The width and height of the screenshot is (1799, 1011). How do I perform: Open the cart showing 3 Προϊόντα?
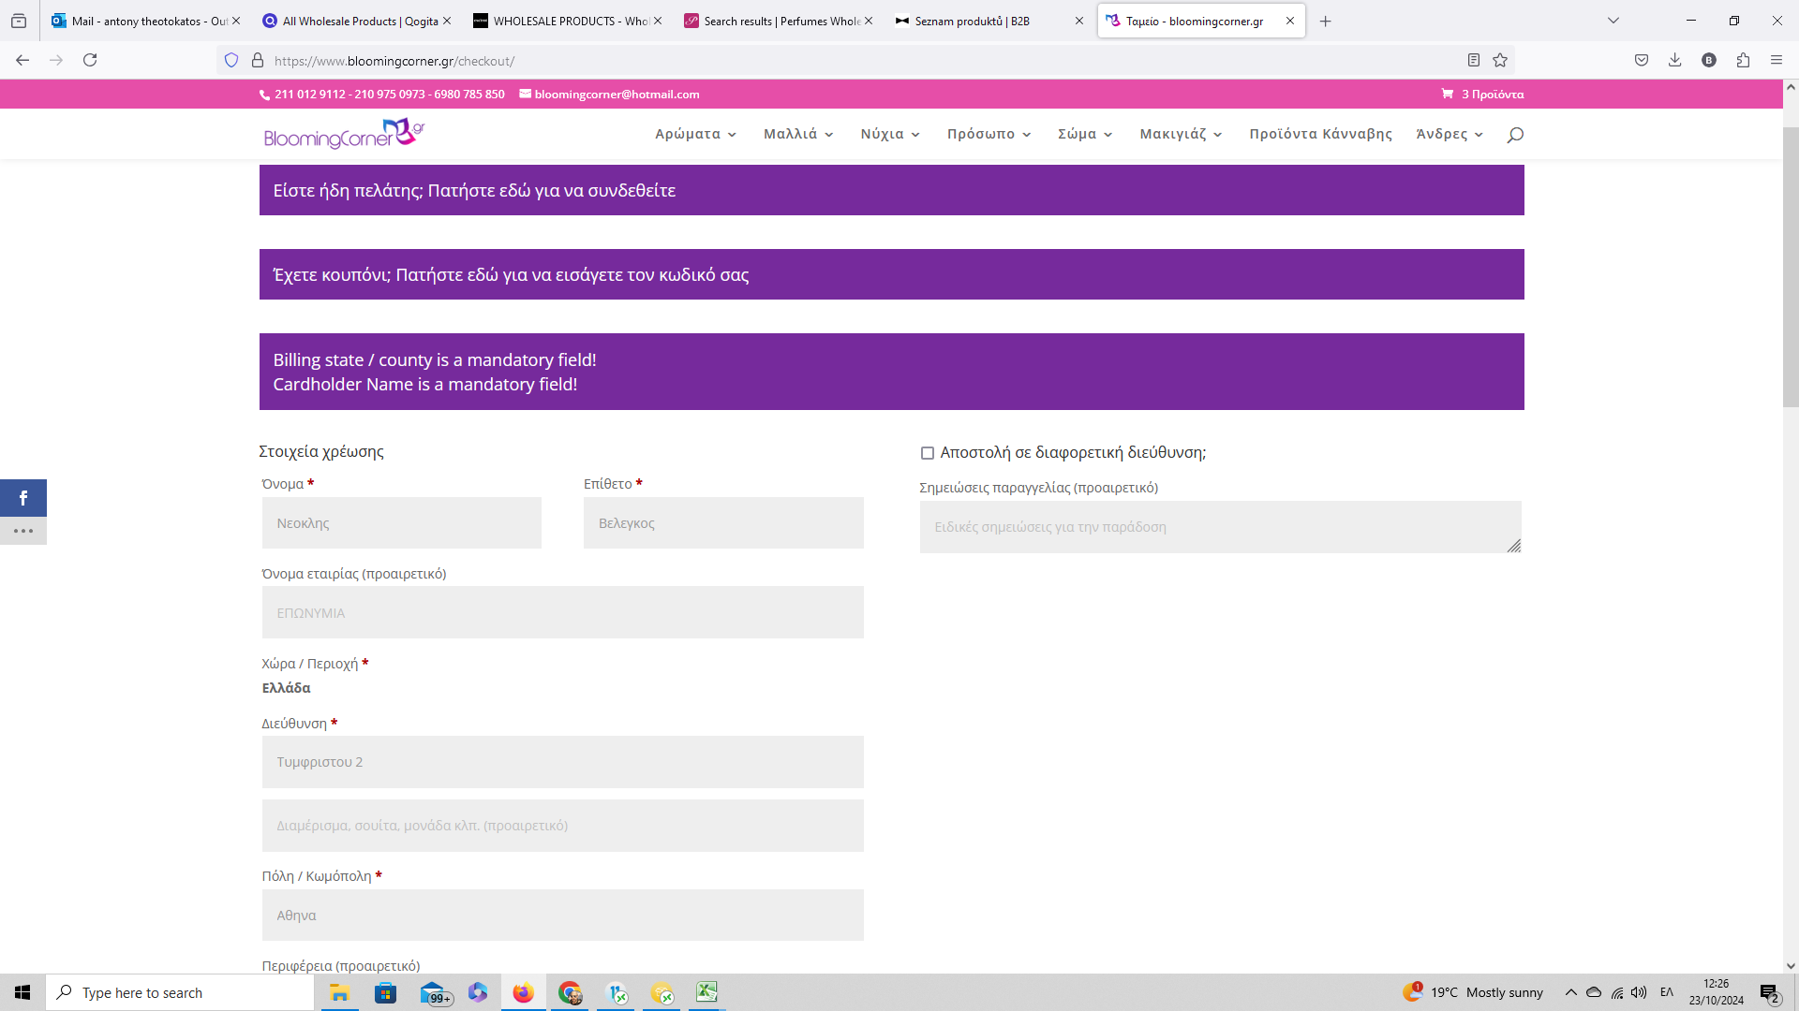[1482, 95]
